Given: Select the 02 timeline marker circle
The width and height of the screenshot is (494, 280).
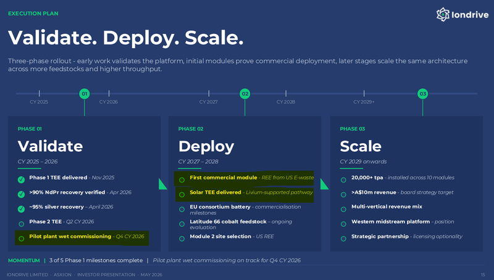Looking at the screenshot, I should [245, 94].
